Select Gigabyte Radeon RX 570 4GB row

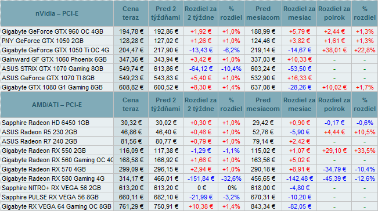[x=189, y=169]
